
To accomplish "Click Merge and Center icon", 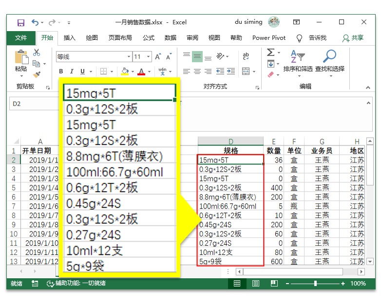I will coord(246,72).
